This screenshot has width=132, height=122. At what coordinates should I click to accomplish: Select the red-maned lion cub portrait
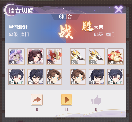[x=115, y=57]
